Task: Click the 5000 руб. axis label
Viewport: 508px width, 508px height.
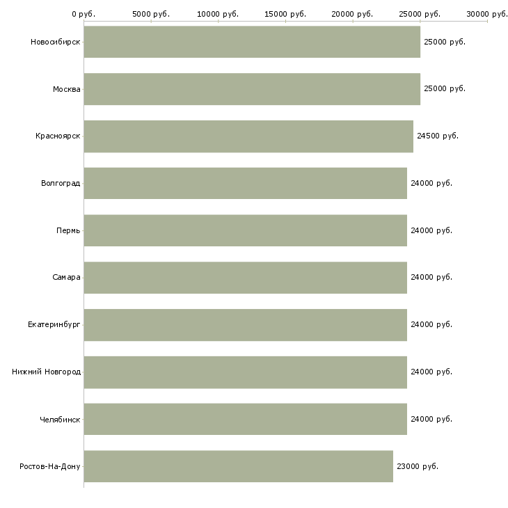Action: [x=151, y=14]
